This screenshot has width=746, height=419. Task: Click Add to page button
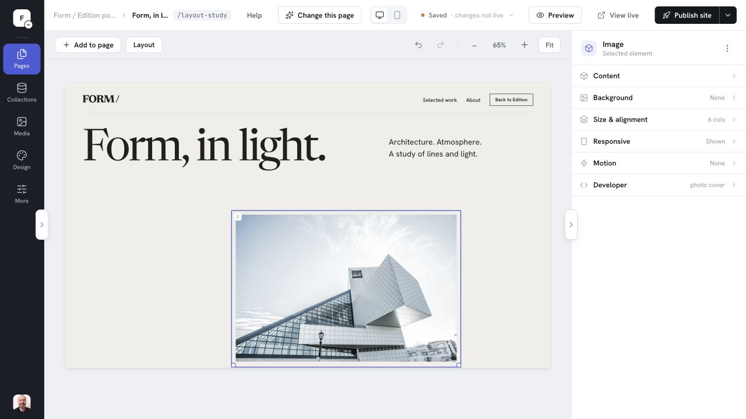88,45
